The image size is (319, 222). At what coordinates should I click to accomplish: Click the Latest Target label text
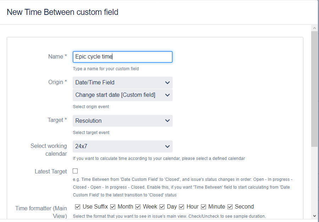coord(51,172)
